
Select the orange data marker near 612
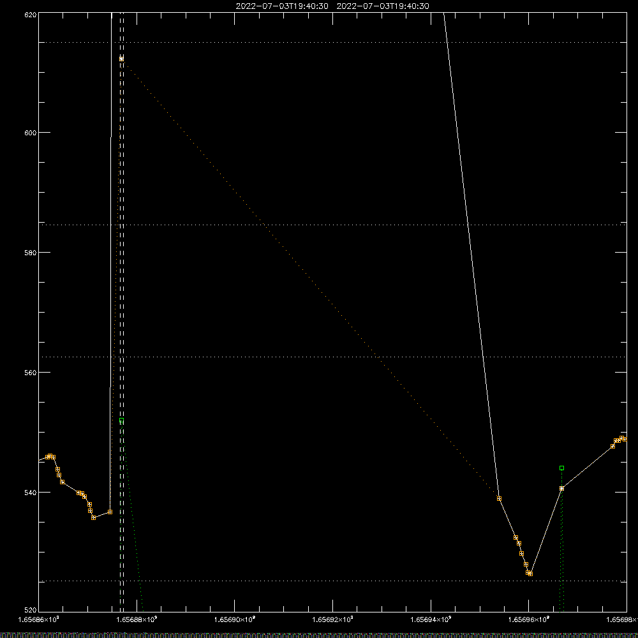tap(121, 59)
